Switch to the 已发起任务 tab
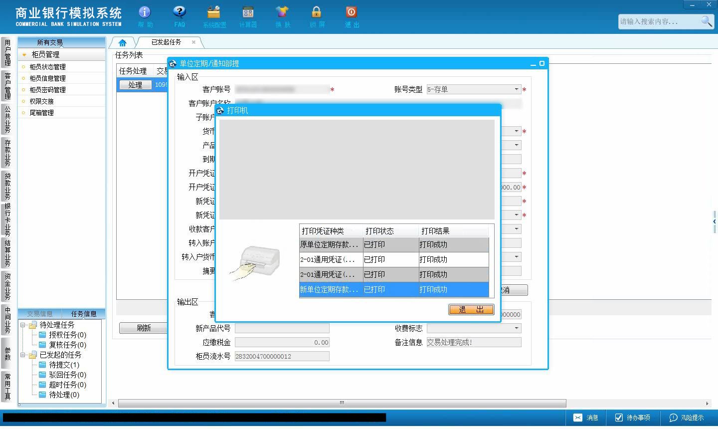Screen dimensions: 718x429 167,42
